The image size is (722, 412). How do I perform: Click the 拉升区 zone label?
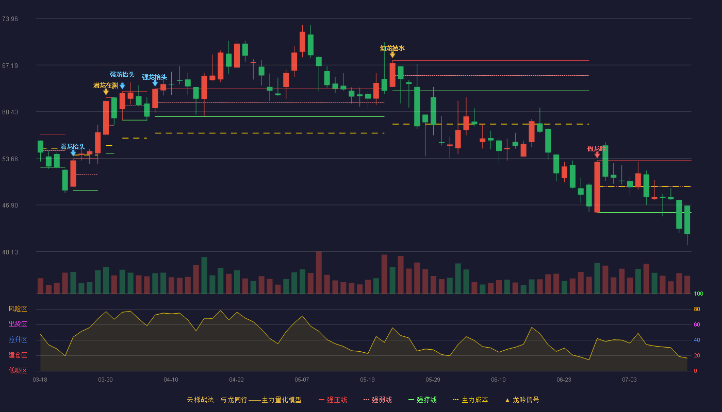[18, 340]
